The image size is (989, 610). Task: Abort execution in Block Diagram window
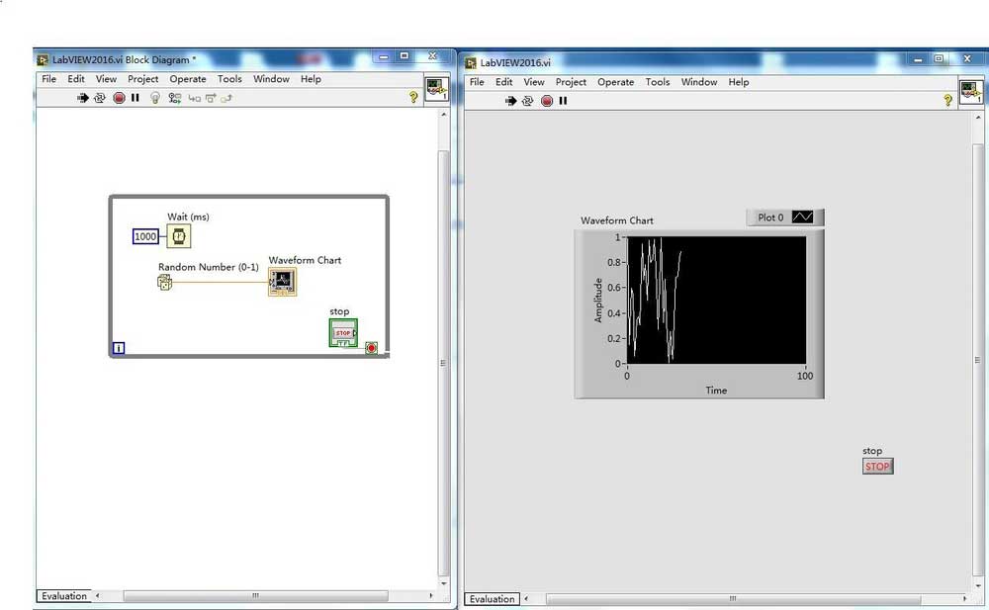(x=119, y=98)
